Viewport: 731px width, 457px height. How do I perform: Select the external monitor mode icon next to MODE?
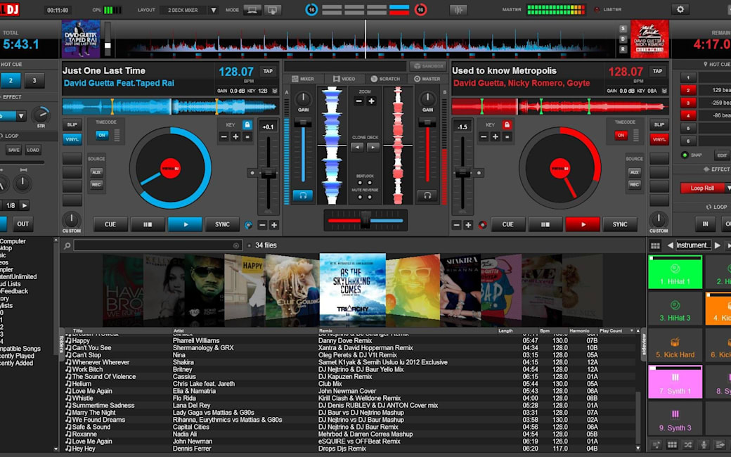[x=272, y=10]
